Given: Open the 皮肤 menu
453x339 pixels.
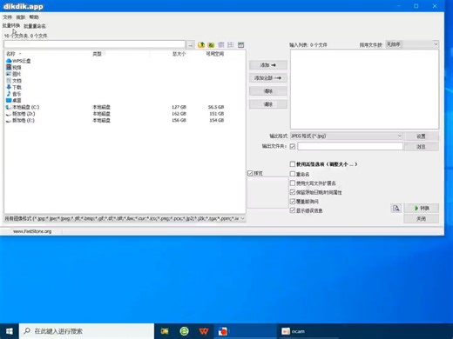Looking at the screenshot, I should [21, 17].
